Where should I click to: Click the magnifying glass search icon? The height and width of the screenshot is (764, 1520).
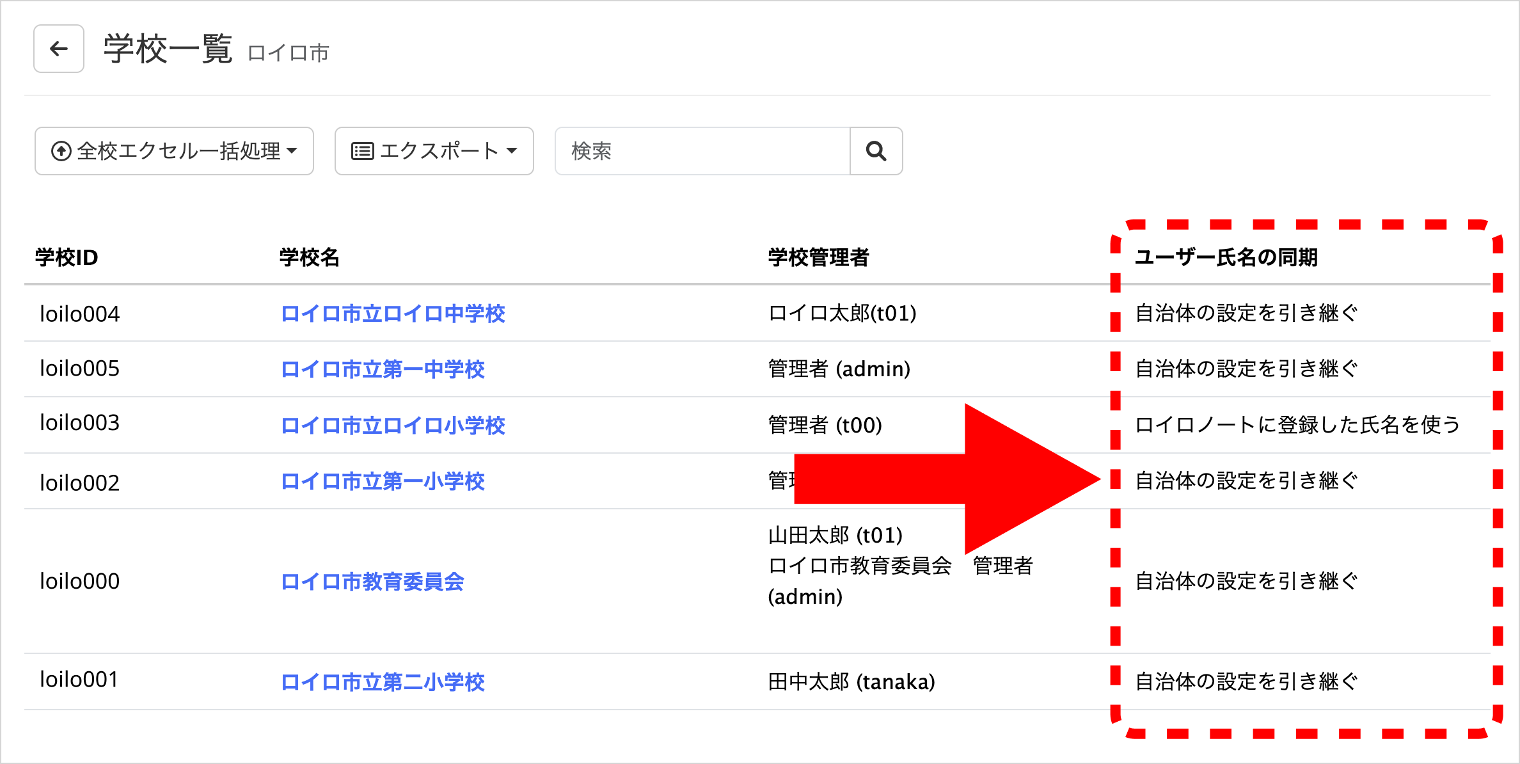coord(876,151)
